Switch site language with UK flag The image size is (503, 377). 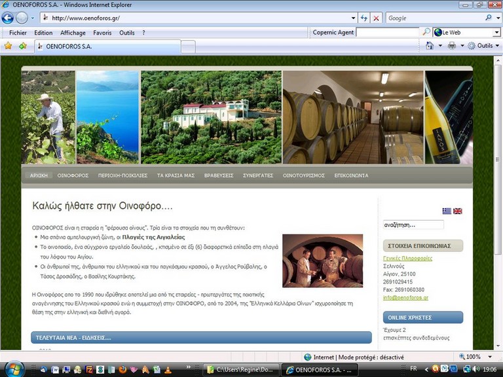tap(458, 211)
